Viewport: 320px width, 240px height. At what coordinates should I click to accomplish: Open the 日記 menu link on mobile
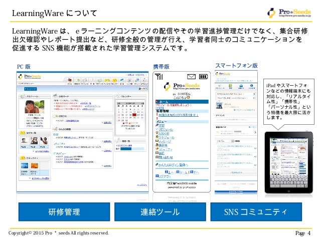(x=162, y=153)
